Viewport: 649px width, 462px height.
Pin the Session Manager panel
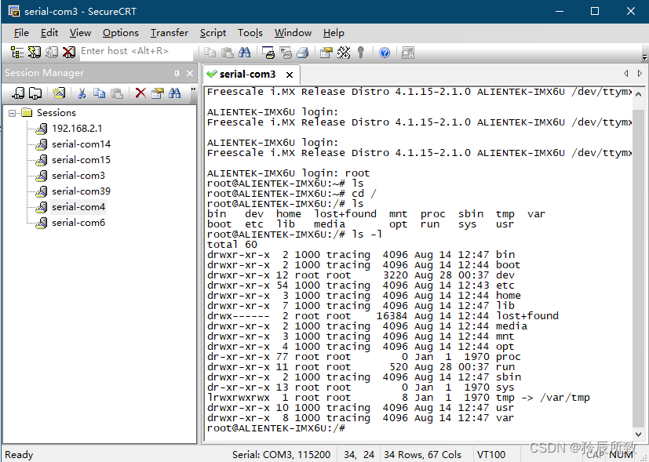tap(177, 73)
